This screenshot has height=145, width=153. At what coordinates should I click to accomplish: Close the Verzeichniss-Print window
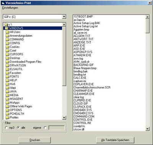tap(150, 3)
